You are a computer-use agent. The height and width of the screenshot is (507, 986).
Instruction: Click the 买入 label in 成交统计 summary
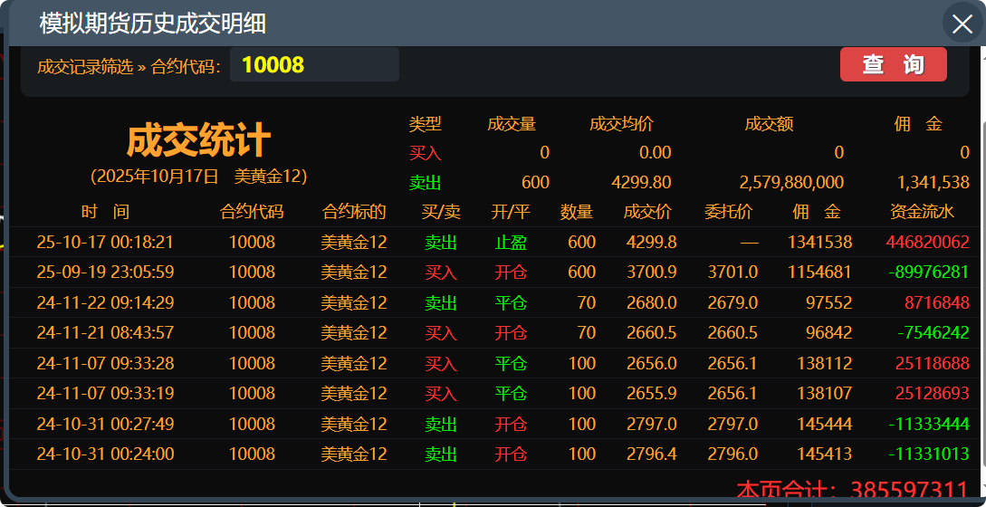coord(425,152)
